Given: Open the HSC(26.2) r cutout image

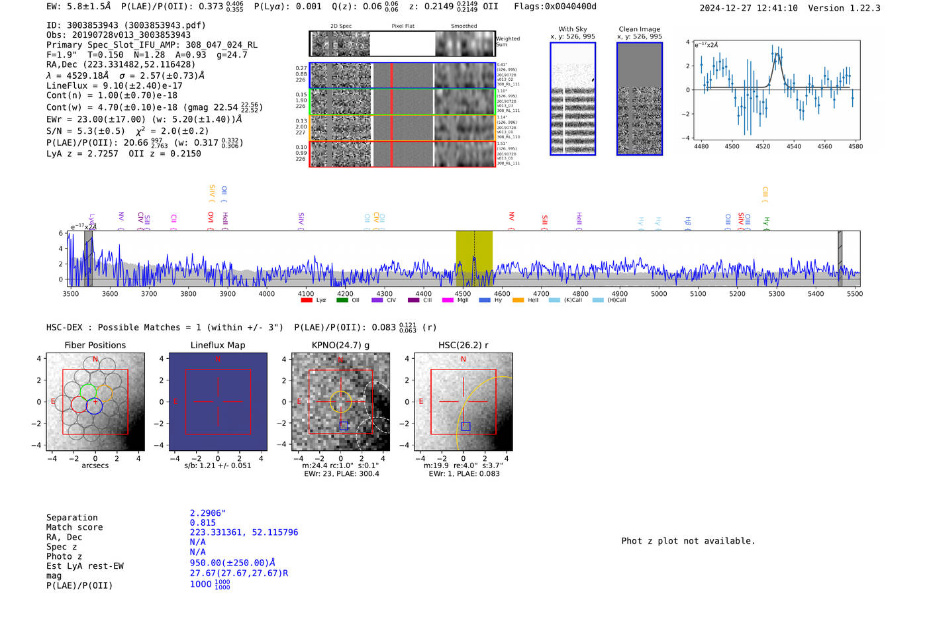Looking at the screenshot, I should [463, 402].
